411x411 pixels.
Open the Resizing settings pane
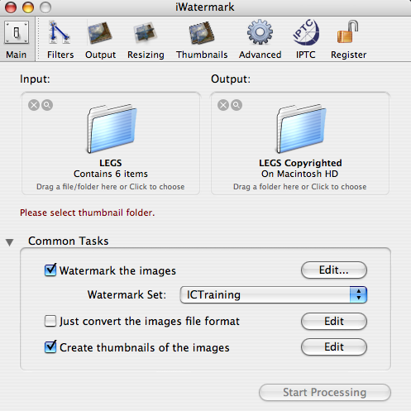[146, 40]
